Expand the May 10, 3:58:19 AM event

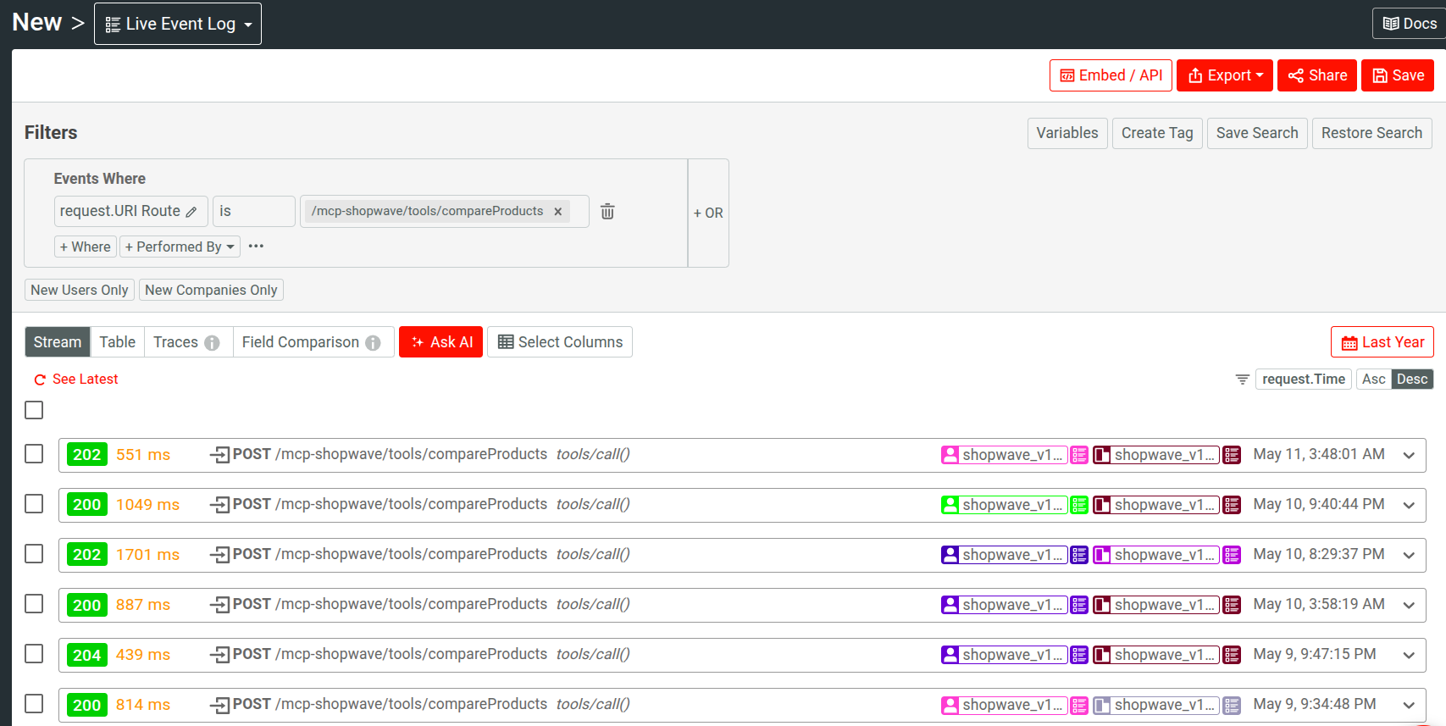1409,605
